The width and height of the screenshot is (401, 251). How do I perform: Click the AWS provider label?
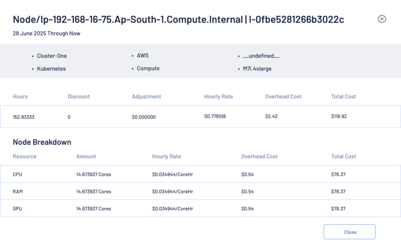pyautogui.click(x=143, y=56)
